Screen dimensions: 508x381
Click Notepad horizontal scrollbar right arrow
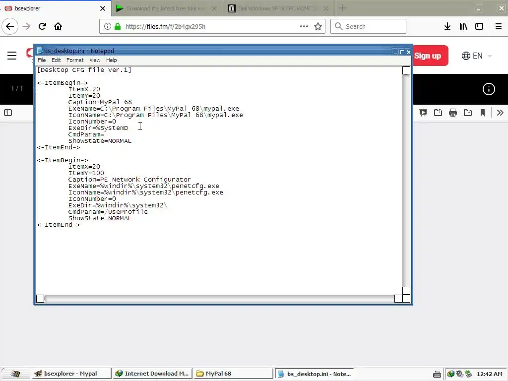click(x=398, y=298)
